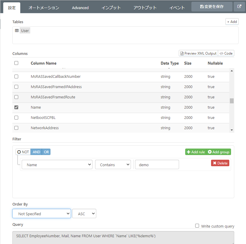Open the アウトプット tab
Screen dimensions: 246x244
click(145, 8)
